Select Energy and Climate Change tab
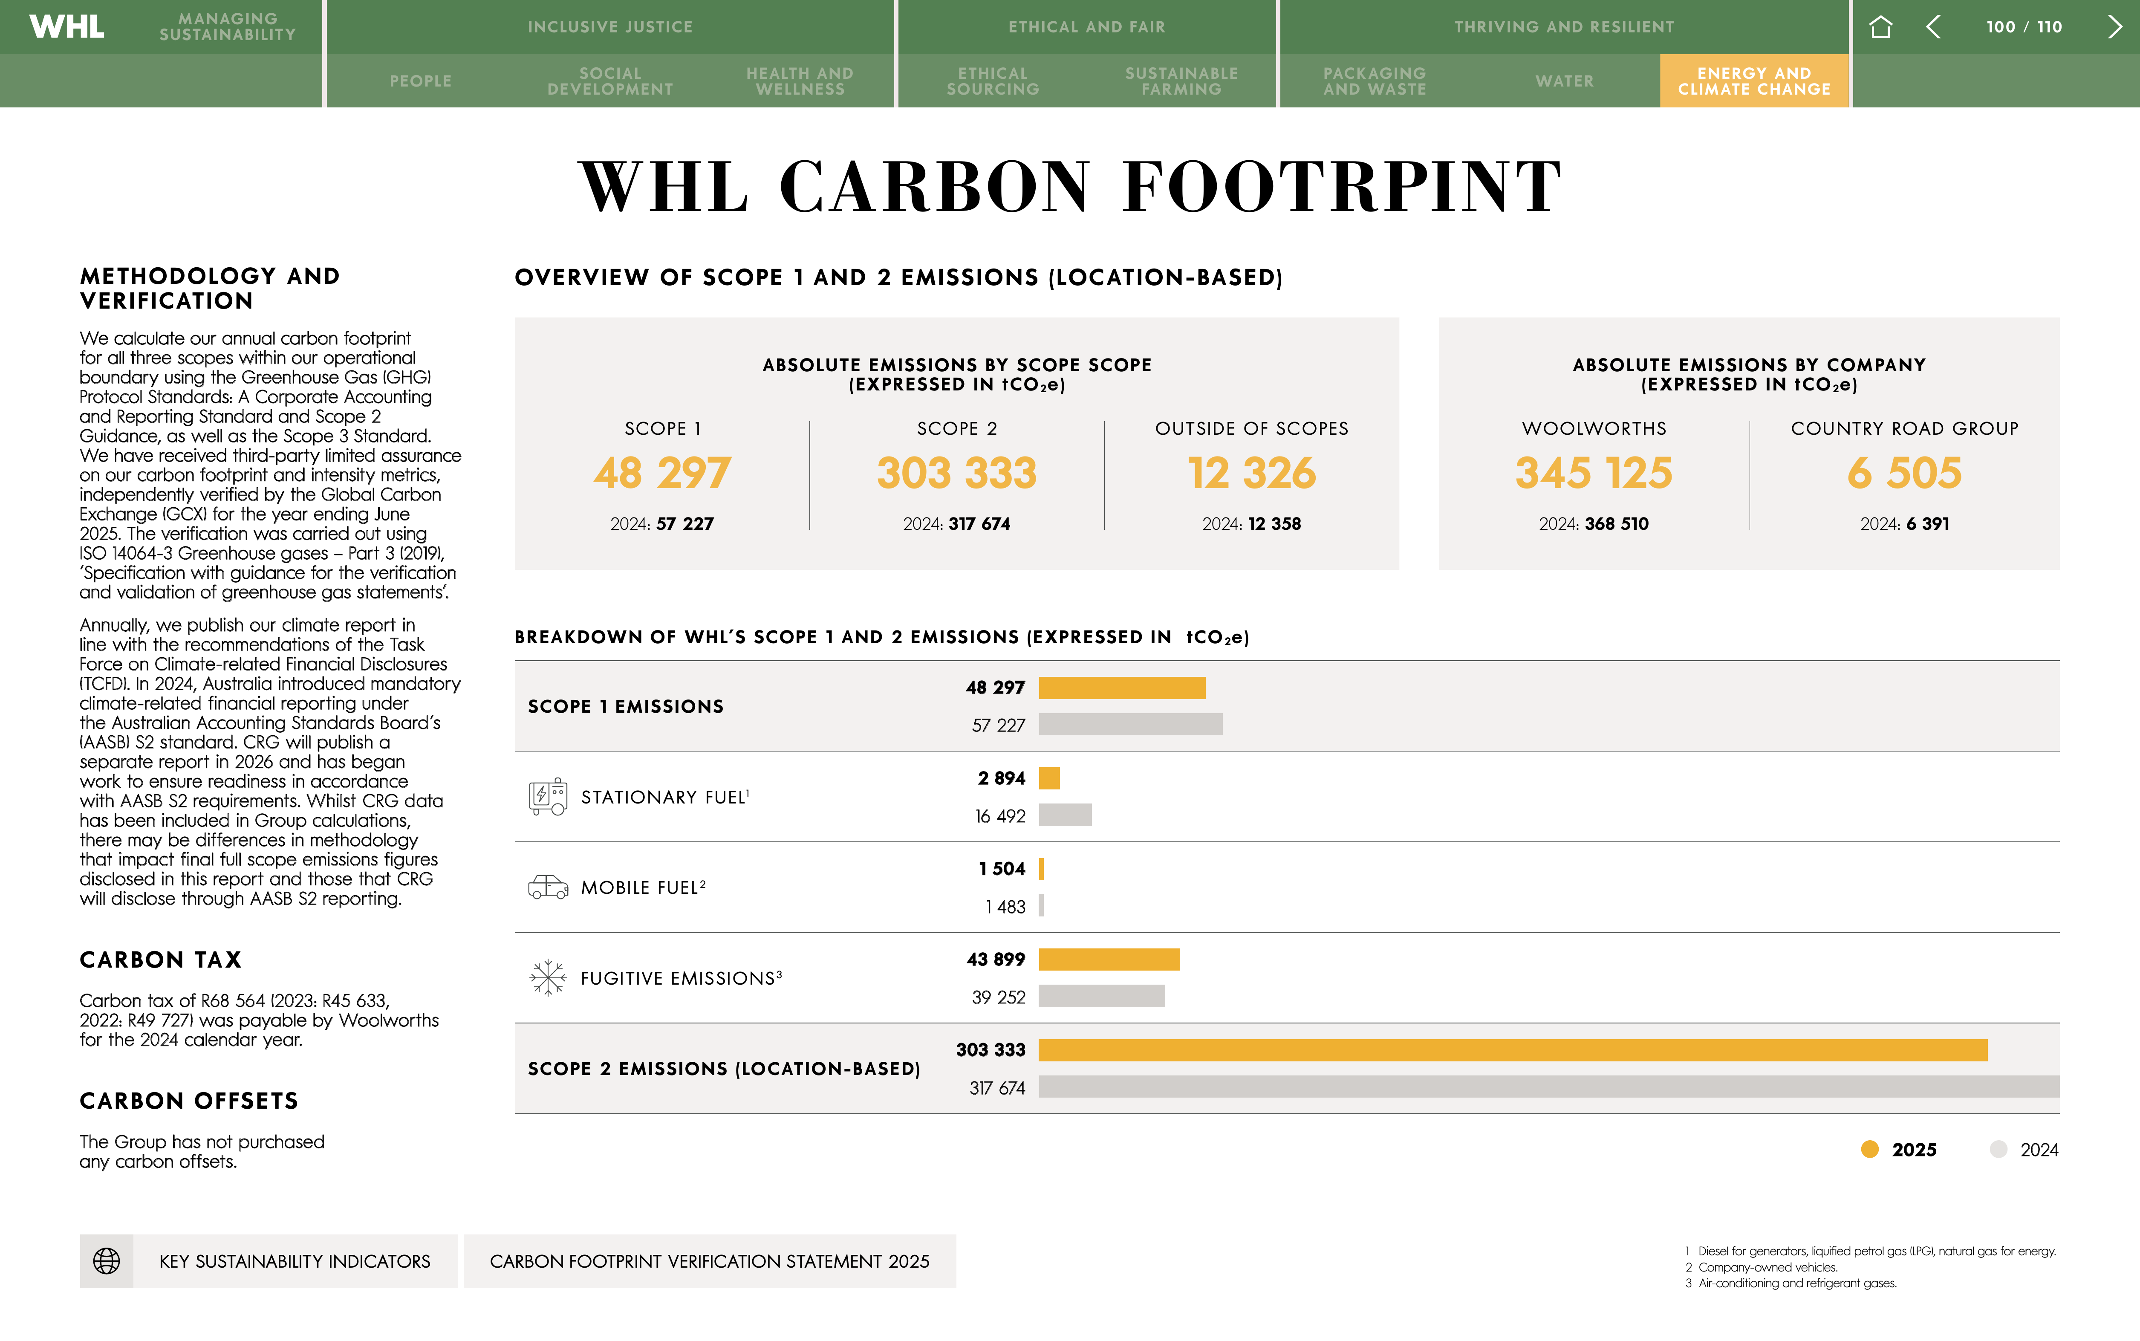Viewport: 2140px width, 1341px height. (1754, 81)
